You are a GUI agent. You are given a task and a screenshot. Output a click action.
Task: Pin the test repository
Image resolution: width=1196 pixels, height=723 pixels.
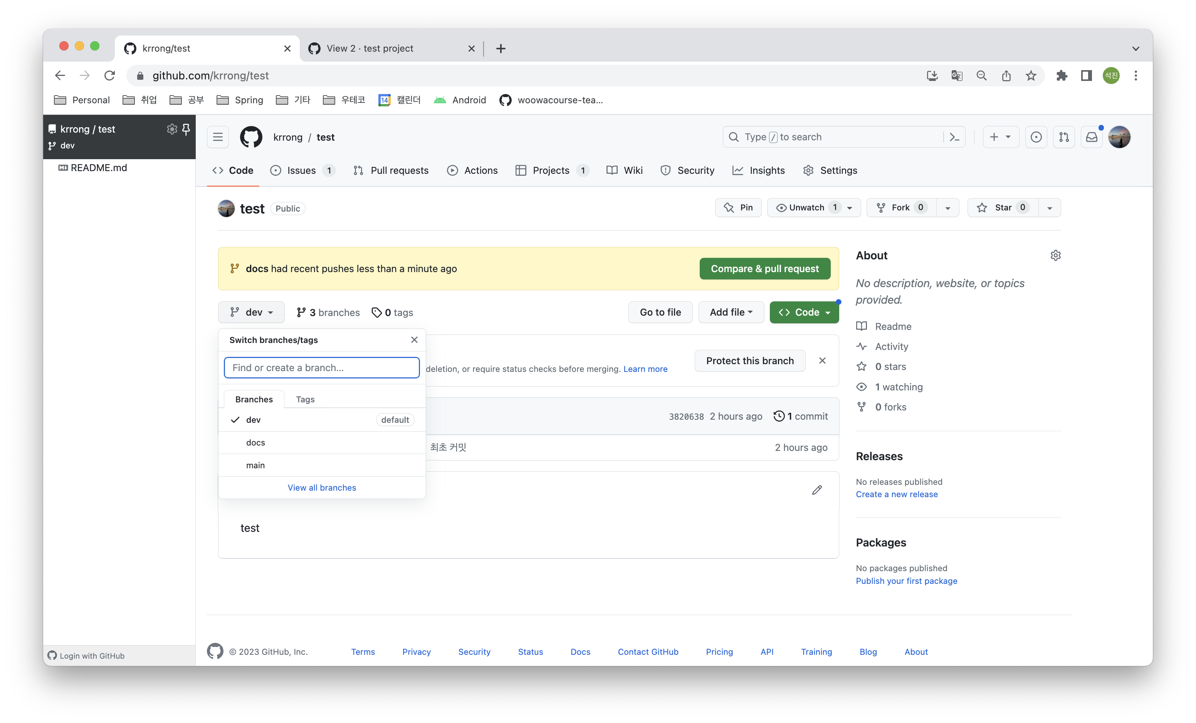coord(738,208)
